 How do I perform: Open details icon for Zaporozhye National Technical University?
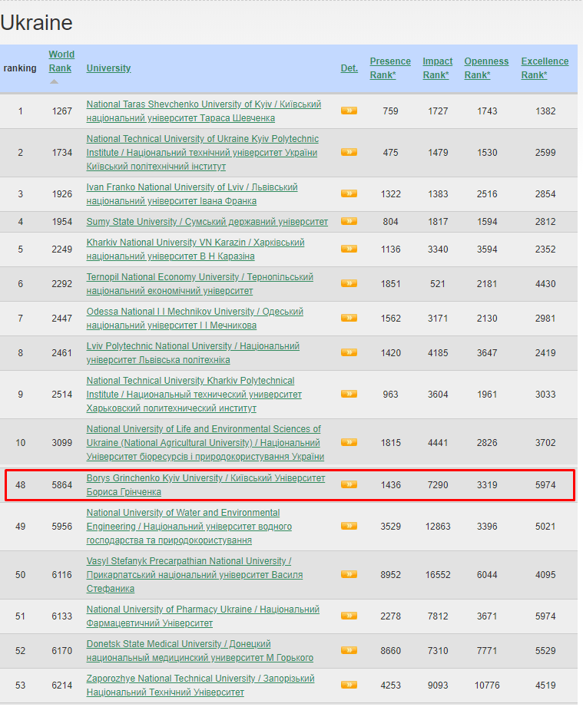(349, 685)
